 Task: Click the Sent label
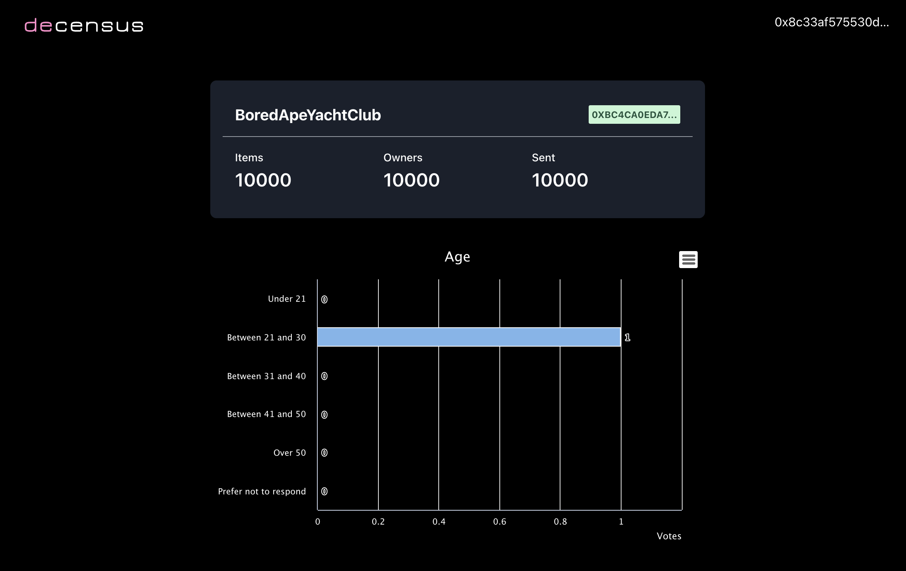click(543, 158)
